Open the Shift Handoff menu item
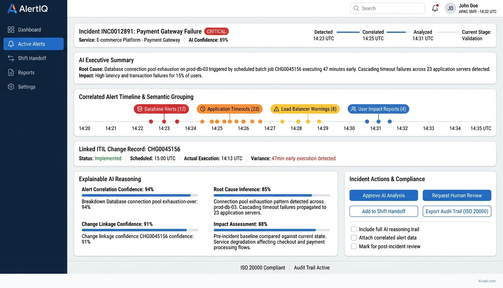 click(x=32, y=58)
